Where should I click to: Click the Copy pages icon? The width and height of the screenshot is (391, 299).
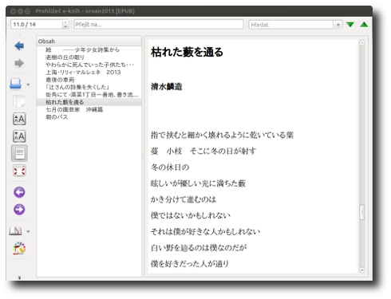point(19,101)
